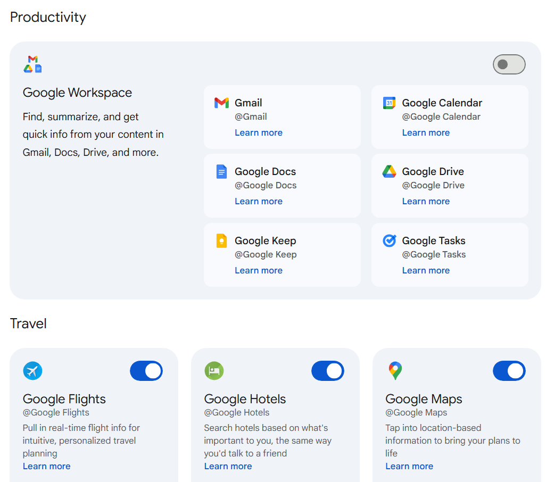Click the Google Hotels bed icon
The image size is (554, 482).
point(214,371)
